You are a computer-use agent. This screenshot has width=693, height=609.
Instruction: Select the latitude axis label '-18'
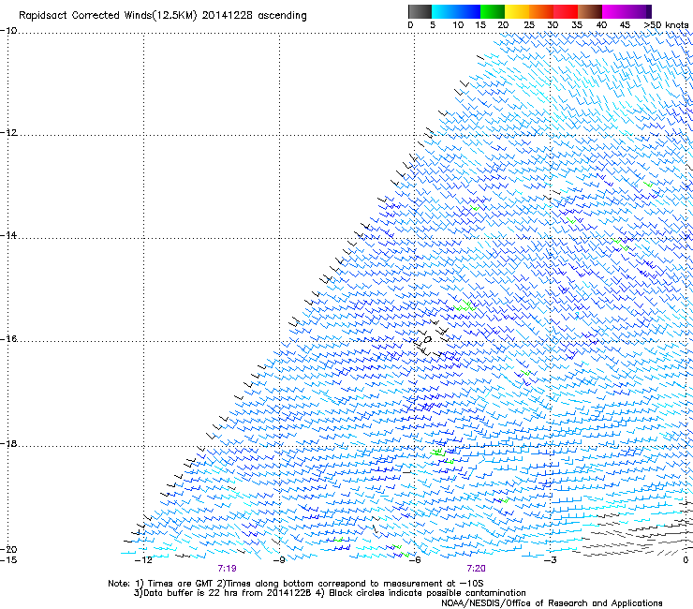pos(8,443)
